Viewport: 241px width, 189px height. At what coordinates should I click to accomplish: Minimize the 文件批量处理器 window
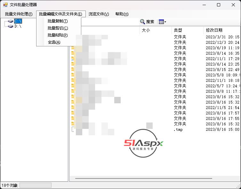tap(204, 5)
